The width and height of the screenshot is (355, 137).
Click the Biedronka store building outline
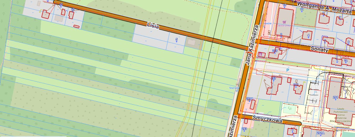(285, 23)
